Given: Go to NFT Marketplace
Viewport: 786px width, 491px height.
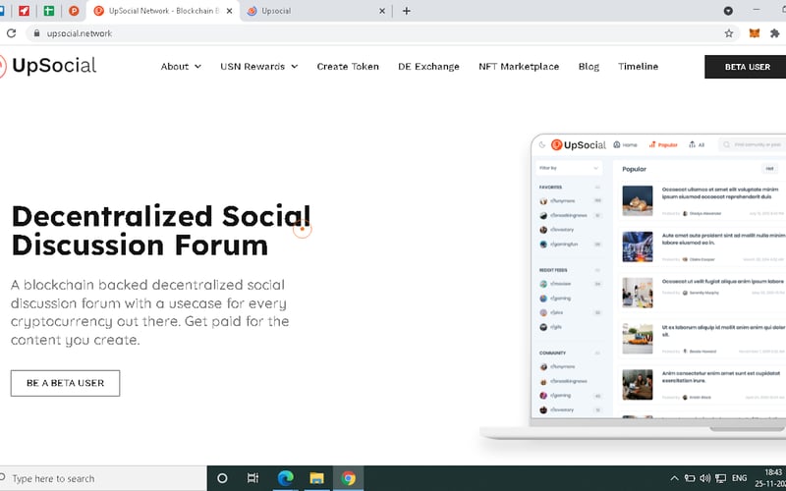Looking at the screenshot, I should (519, 66).
